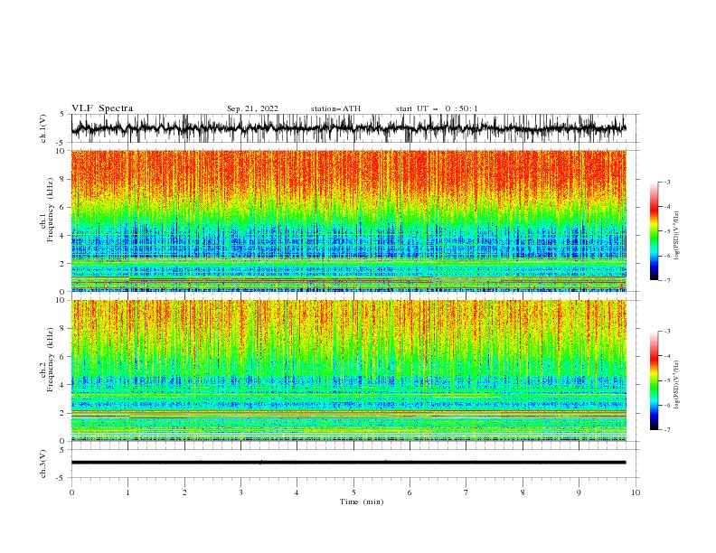The height and width of the screenshot is (553, 716).
Task: Click the ch.1 frequency axis "6" tick label
Action: click(x=62, y=207)
